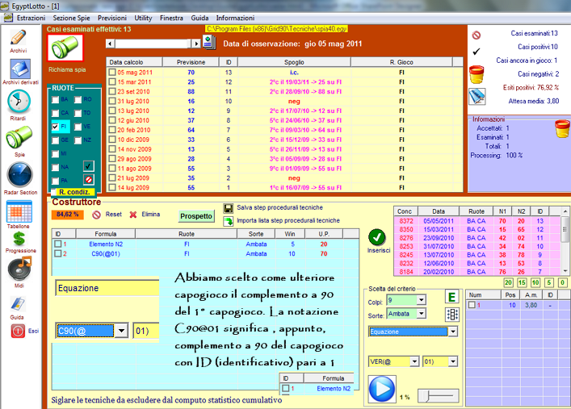The image size is (571, 409).
Task: Open the Colpi dropdown showing 9
Action: 422,300
